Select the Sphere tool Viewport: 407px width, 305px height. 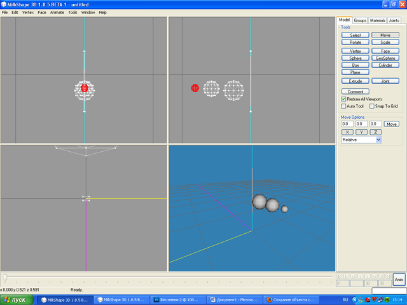click(355, 58)
